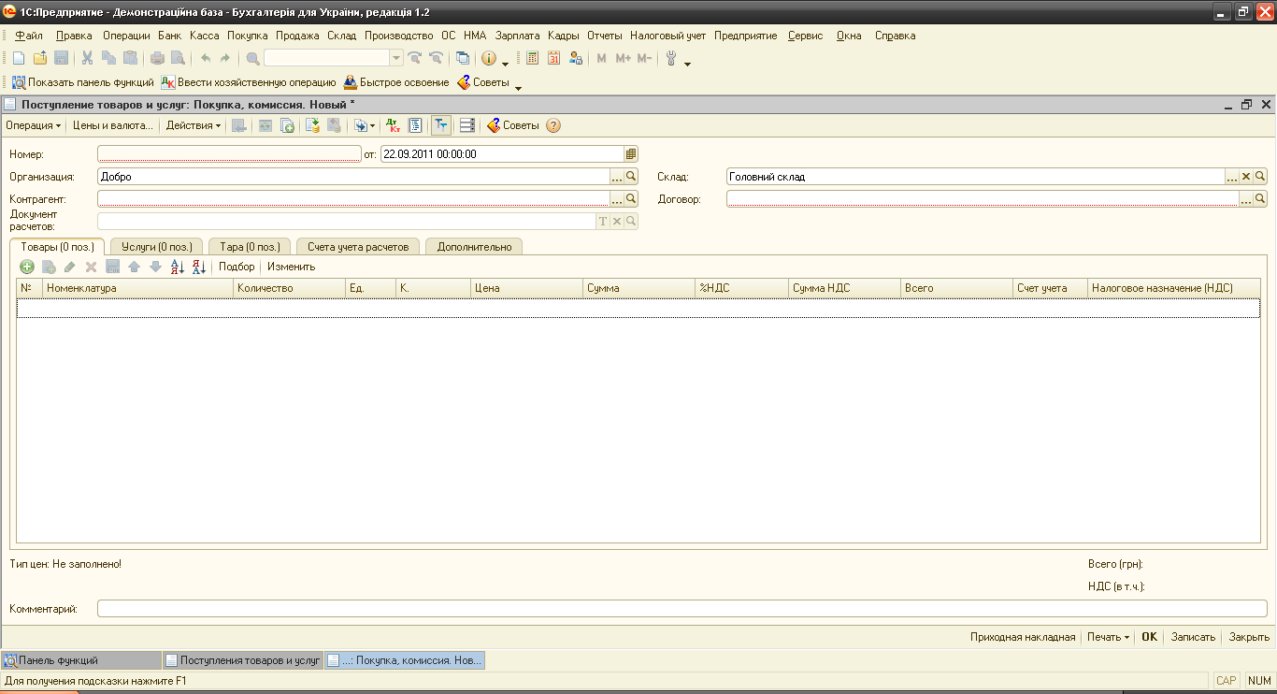The height and width of the screenshot is (694, 1277).
Task: Open Организация record with magnifier icon
Action: point(631,176)
